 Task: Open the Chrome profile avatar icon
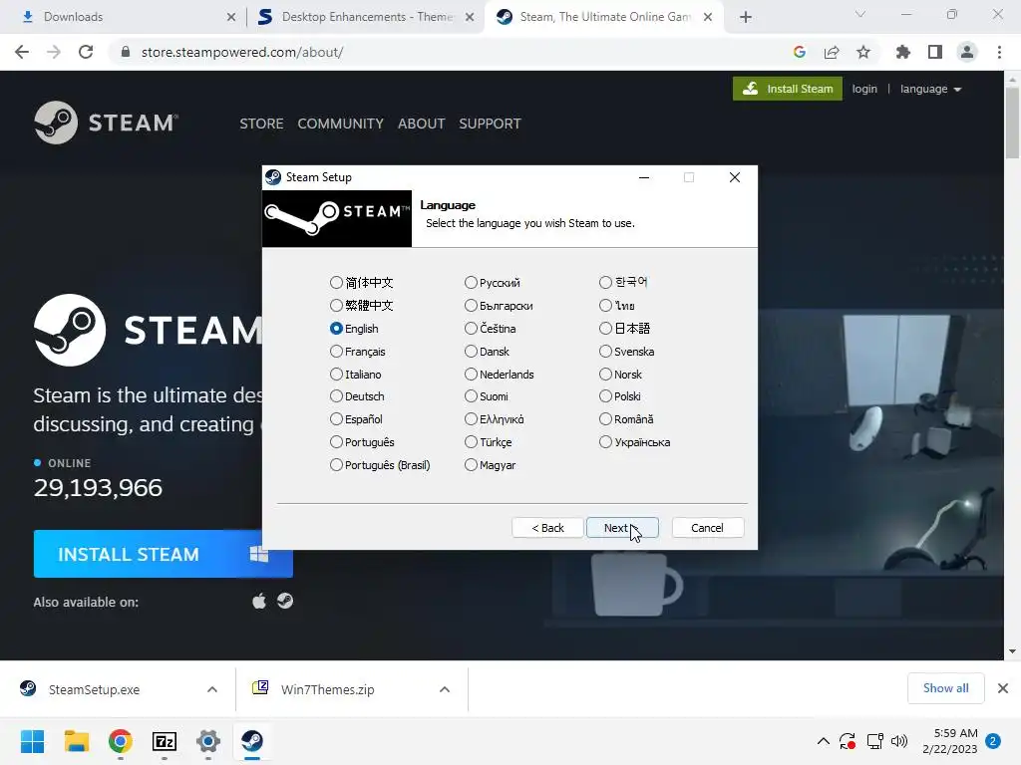967,52
